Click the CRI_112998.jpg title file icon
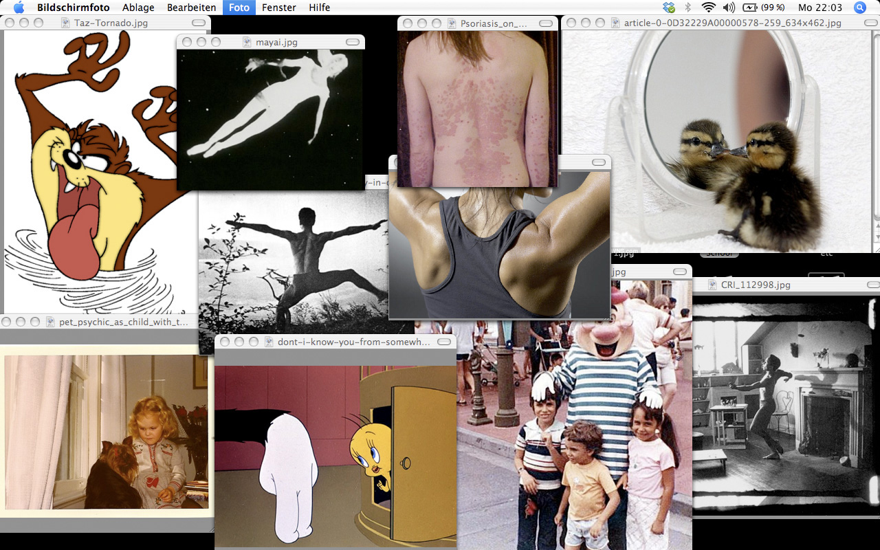This screenshot has height=550, width=880. tap(713, 285)
